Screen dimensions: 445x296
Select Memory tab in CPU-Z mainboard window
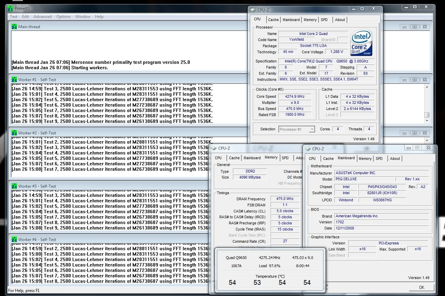pyautogui.click(x=365, y=159)
